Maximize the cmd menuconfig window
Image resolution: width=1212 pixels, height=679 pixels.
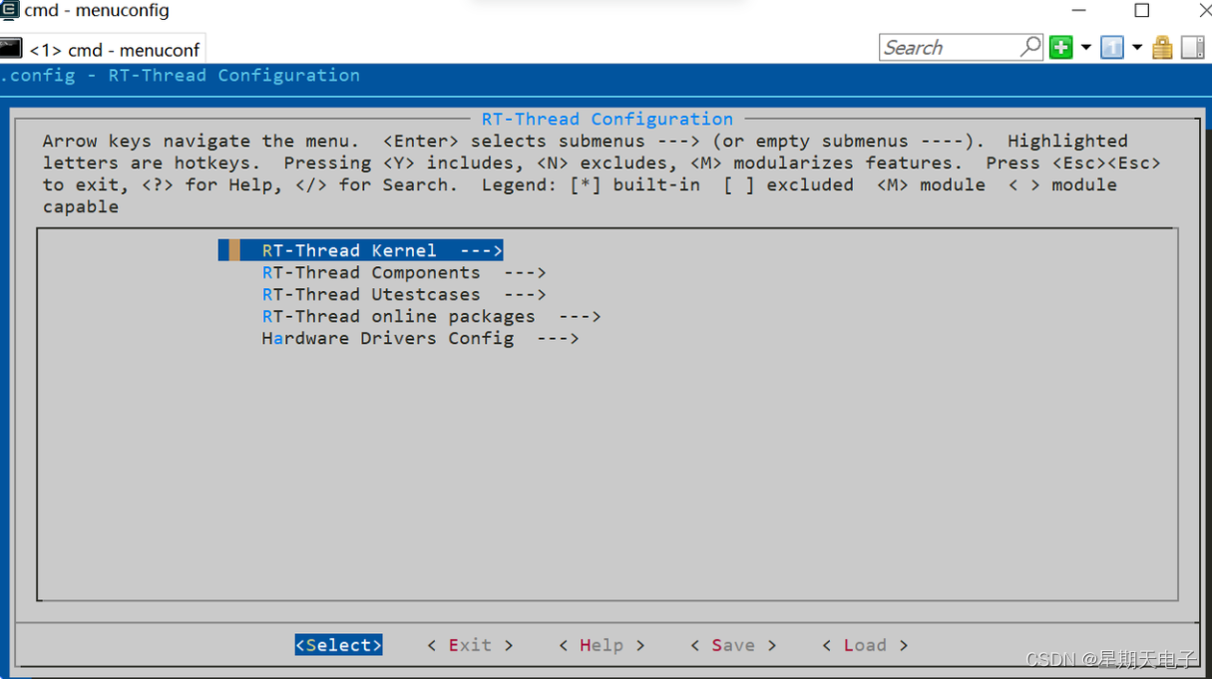pyautogui.click(x=1142, y=11)
